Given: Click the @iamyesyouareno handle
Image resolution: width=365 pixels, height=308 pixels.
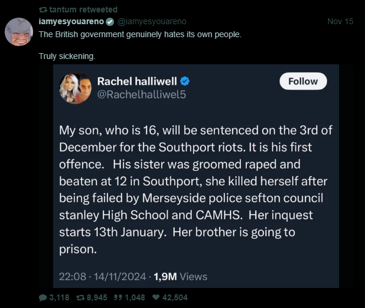Looking at the screenshot, I should 151,22.
